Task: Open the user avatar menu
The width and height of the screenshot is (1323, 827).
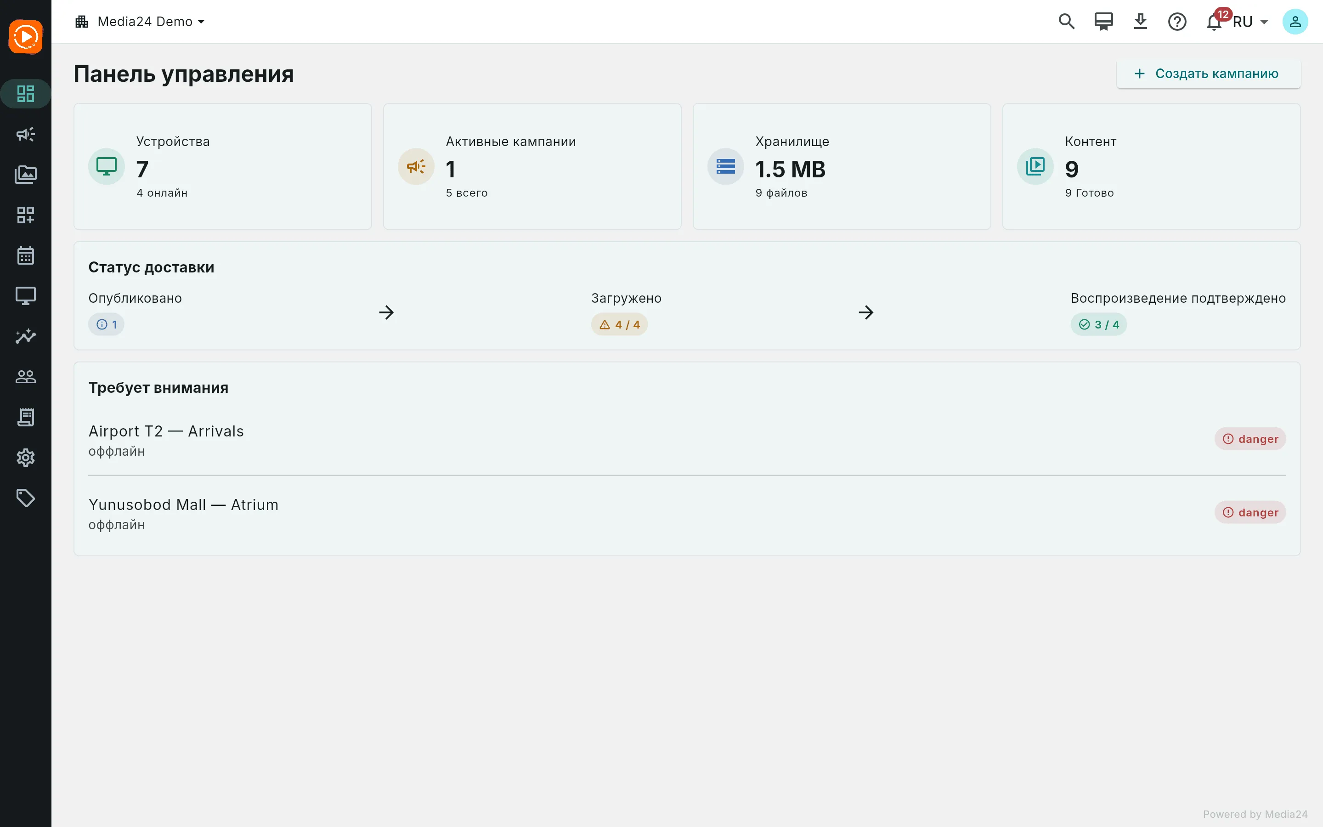Action: [1295, 22]
